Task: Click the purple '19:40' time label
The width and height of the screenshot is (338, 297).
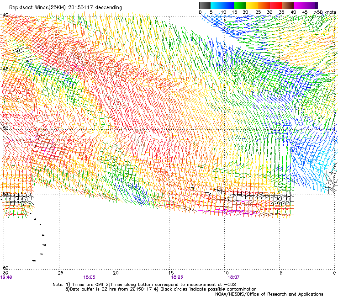Action: pos(6,277)
